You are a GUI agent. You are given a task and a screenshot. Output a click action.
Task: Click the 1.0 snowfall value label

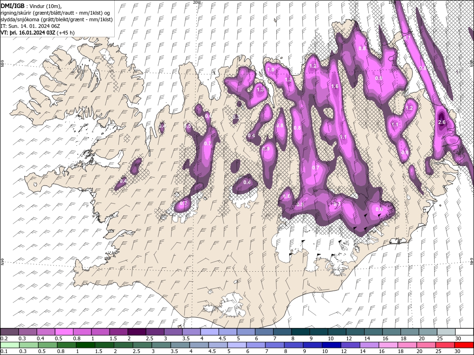coord(271,70)
